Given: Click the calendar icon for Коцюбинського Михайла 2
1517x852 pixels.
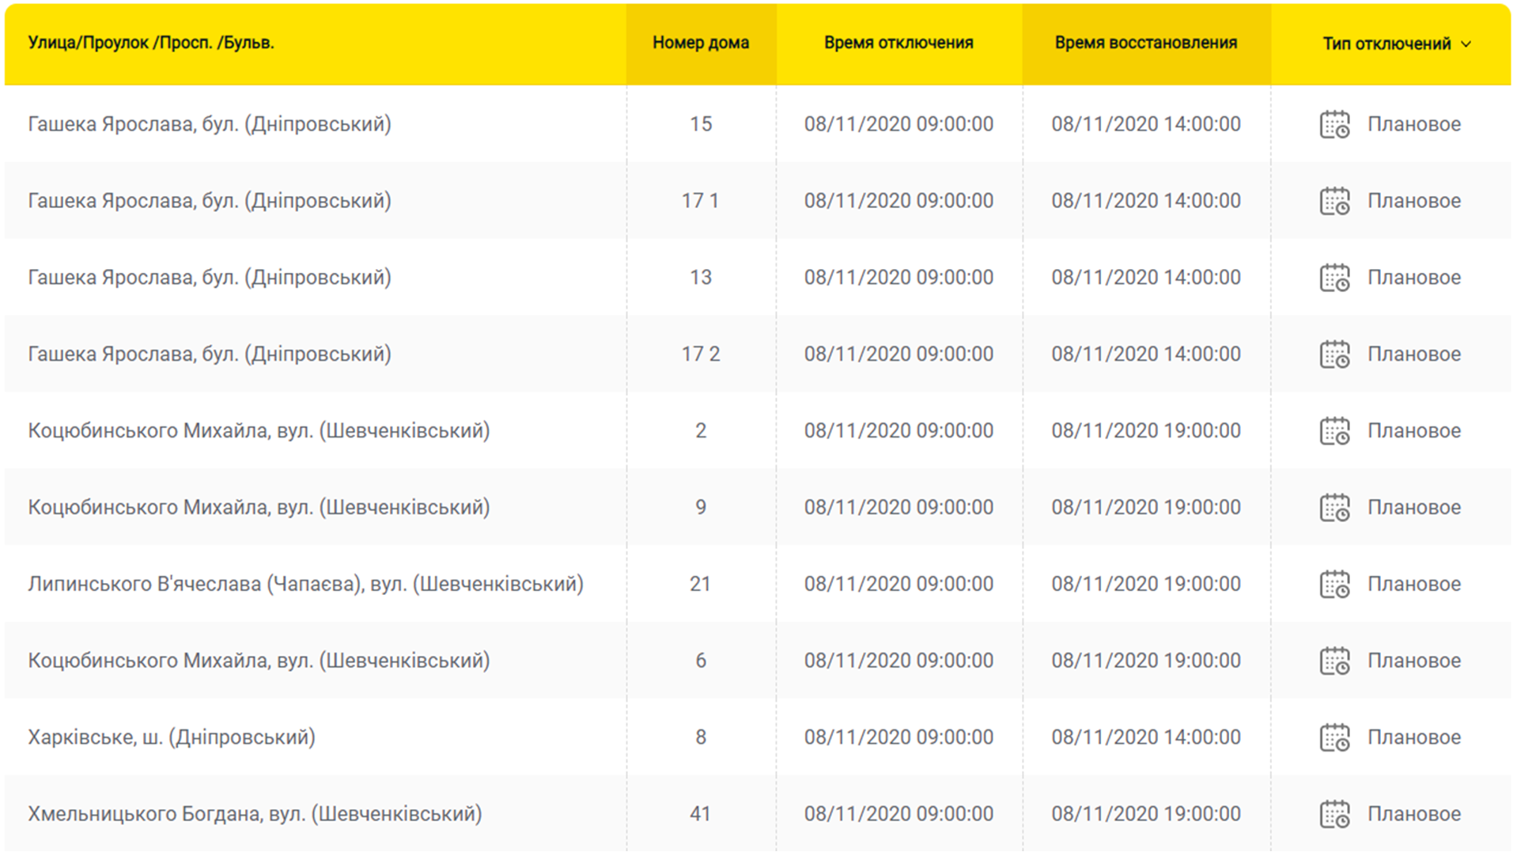Looking at the screenshot, I should tap(1334, 432).
